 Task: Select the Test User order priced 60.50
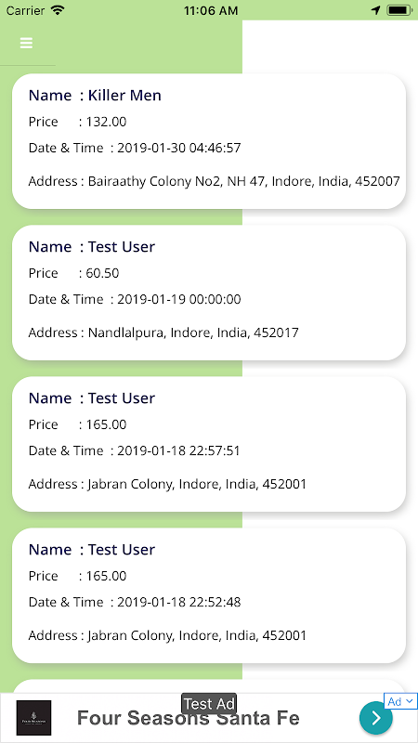(209, 293)
